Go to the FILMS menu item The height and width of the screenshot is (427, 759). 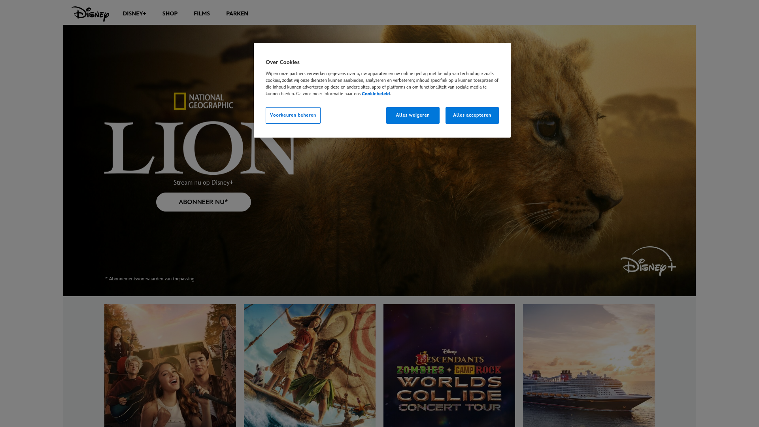(202, 13)
